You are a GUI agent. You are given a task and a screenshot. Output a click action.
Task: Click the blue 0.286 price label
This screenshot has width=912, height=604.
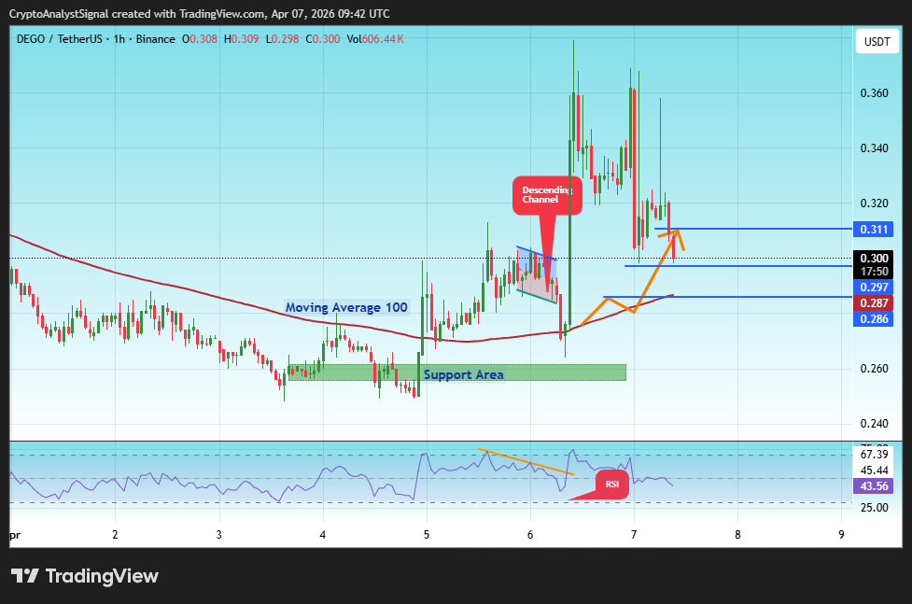[x=874, y=319]
